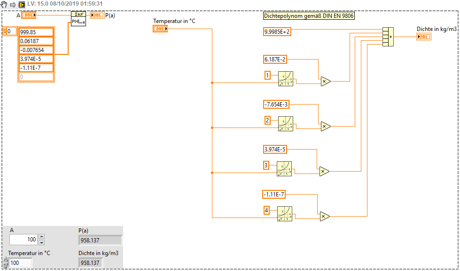Click the array constant index display showing 0
Image resolution: width=460 pixels, height=271 pixels.
(12, 31)
